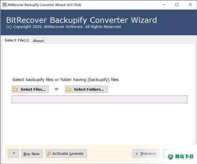Click the file path input field
Image resolution: width=197 pixels, height=164 pixels.
point(99,99)
